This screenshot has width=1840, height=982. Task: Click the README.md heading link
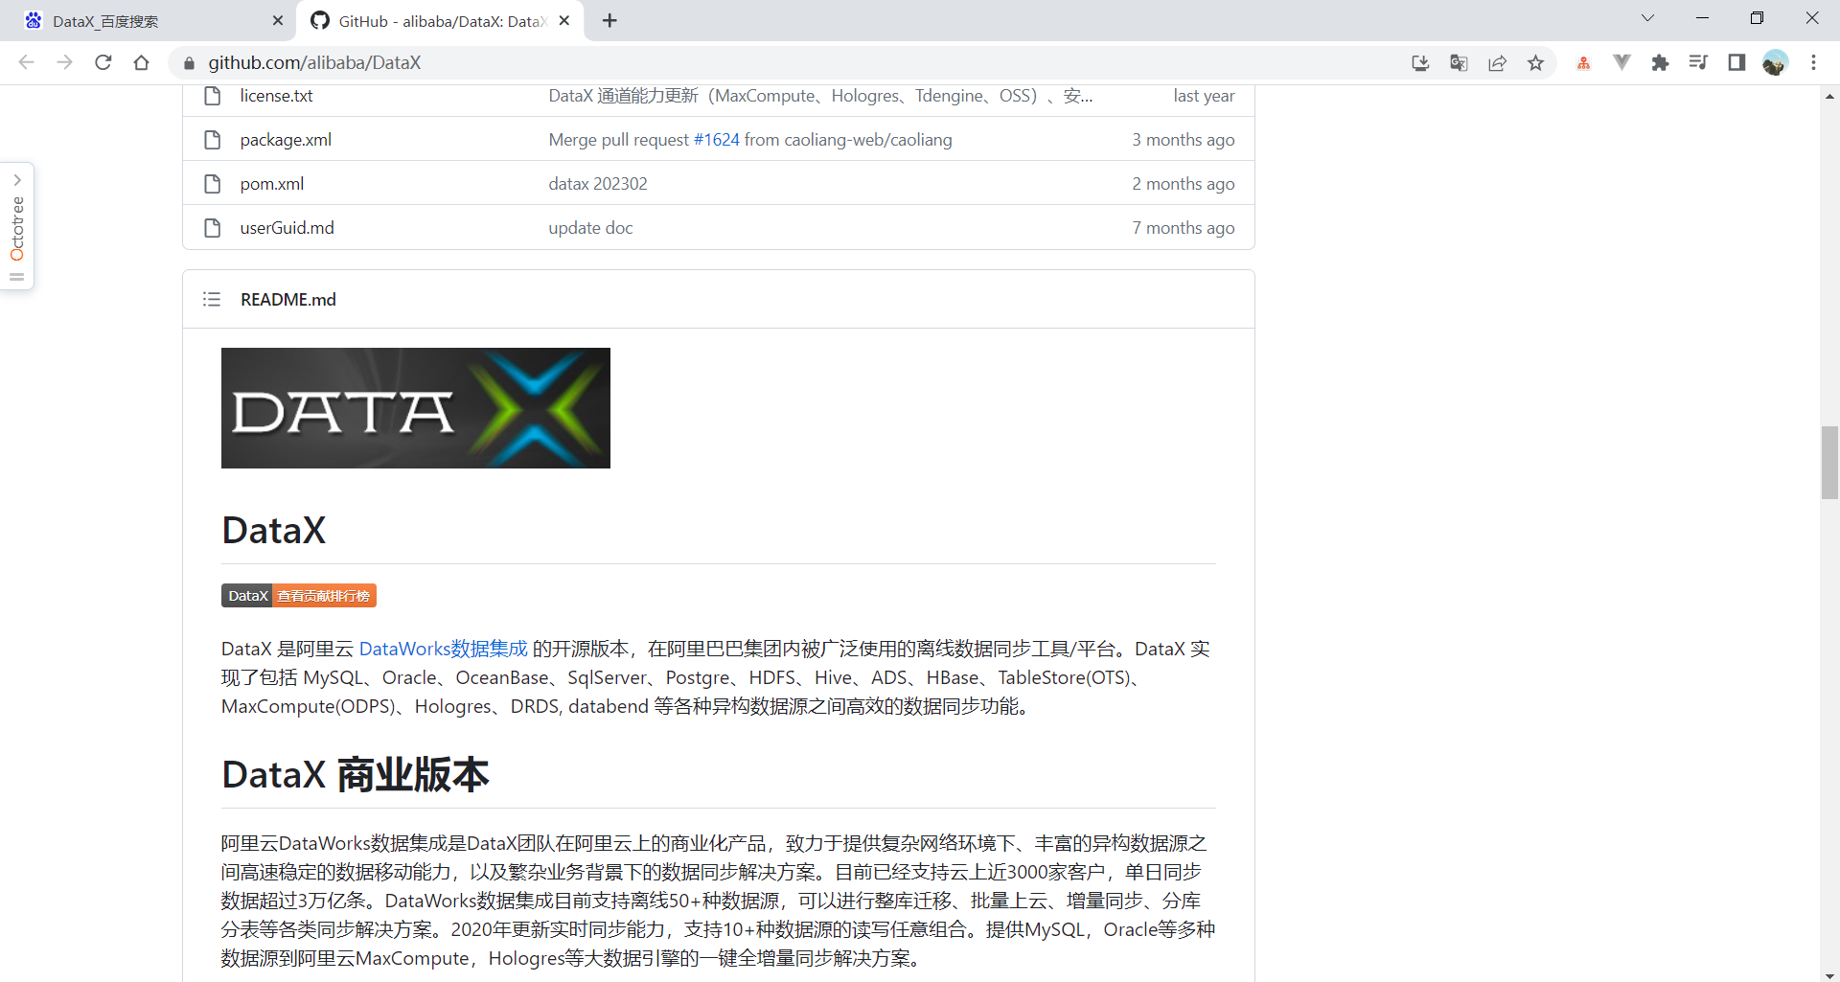coord(288,300)
